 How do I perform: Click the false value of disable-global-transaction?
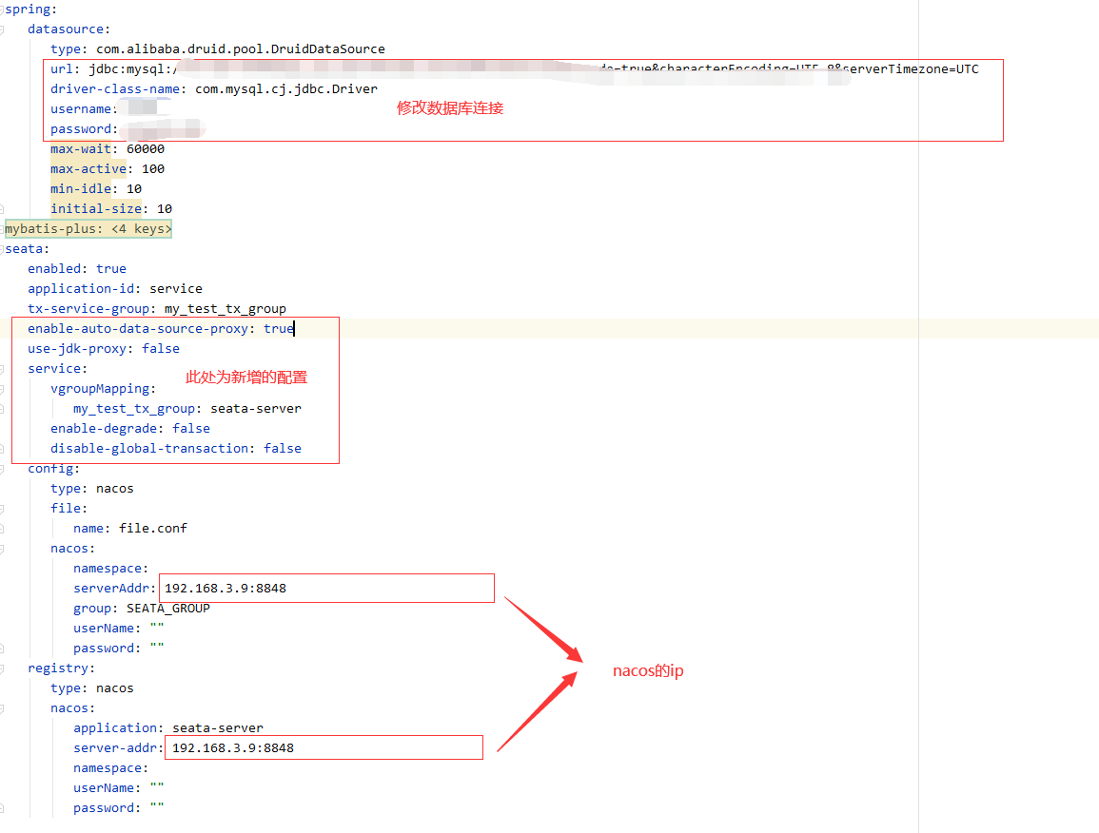(x=282, y=449)
